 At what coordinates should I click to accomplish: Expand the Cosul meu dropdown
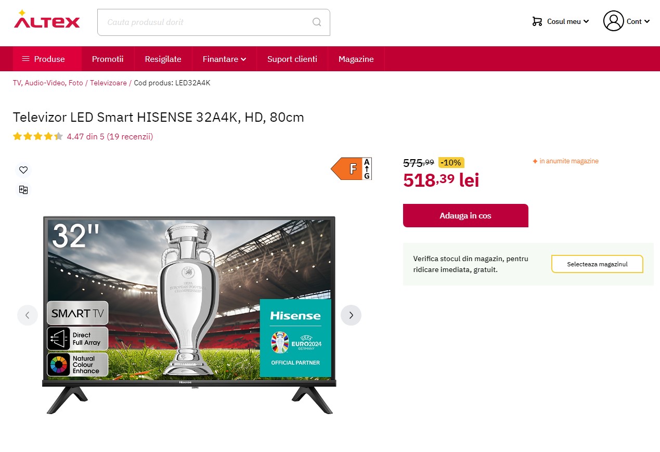568,21
